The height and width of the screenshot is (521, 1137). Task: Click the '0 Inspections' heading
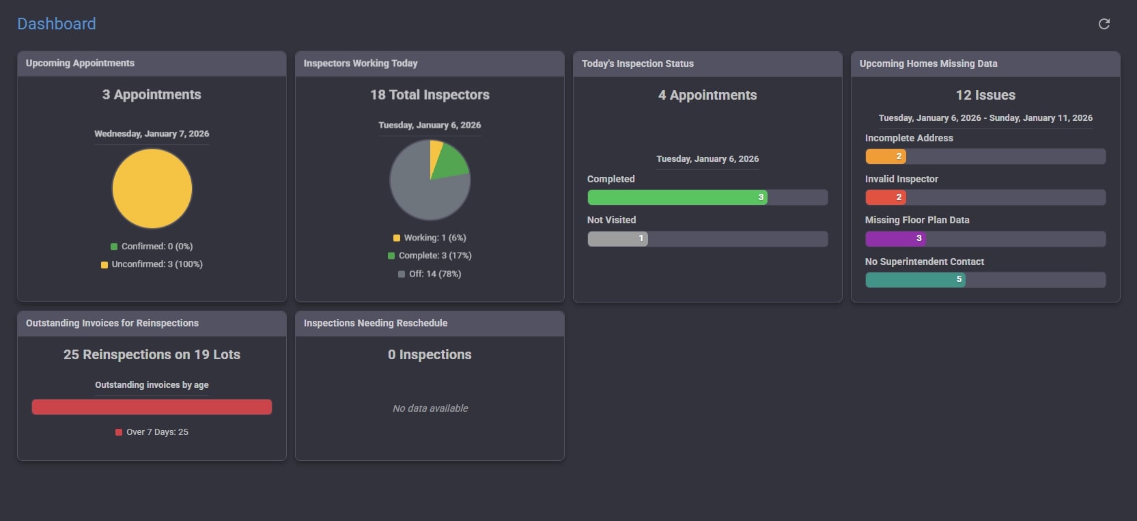click(x=430, y=355)
